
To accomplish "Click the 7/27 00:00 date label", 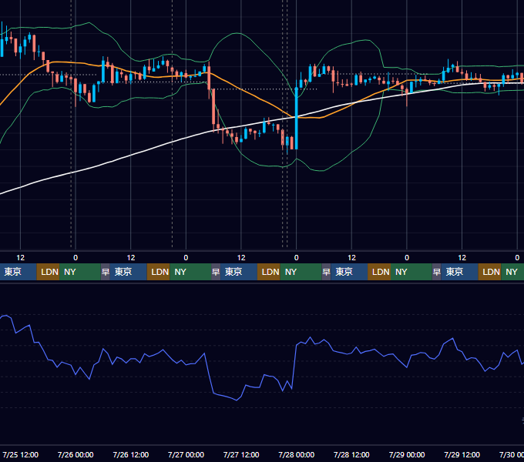I will (186, 454).
